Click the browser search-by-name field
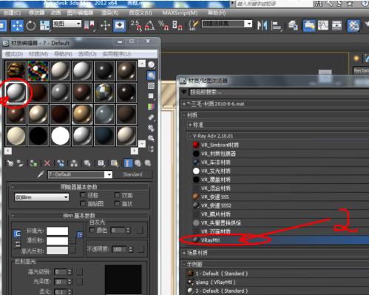Screen dimensions: 369x295 [x=279, y=92]
